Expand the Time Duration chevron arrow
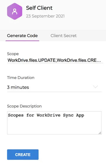 coord(95,87)
